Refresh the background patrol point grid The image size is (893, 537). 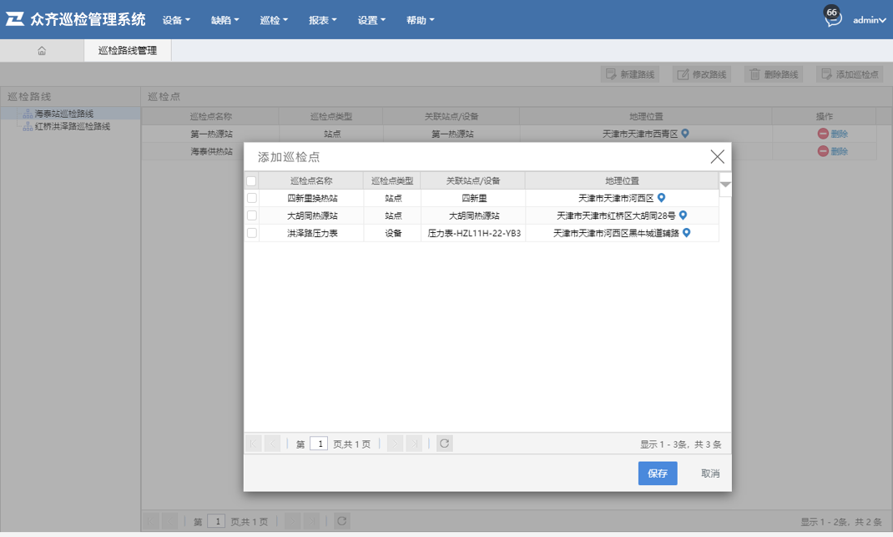click(341, 521)
